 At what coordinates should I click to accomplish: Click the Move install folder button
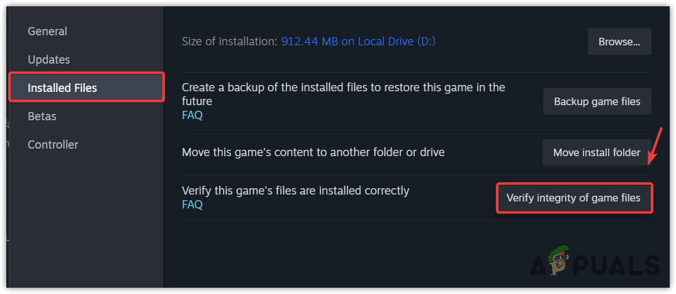[x=597, y=152]
